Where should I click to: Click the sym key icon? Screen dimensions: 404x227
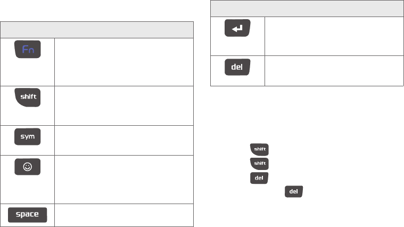pos(27,136)
